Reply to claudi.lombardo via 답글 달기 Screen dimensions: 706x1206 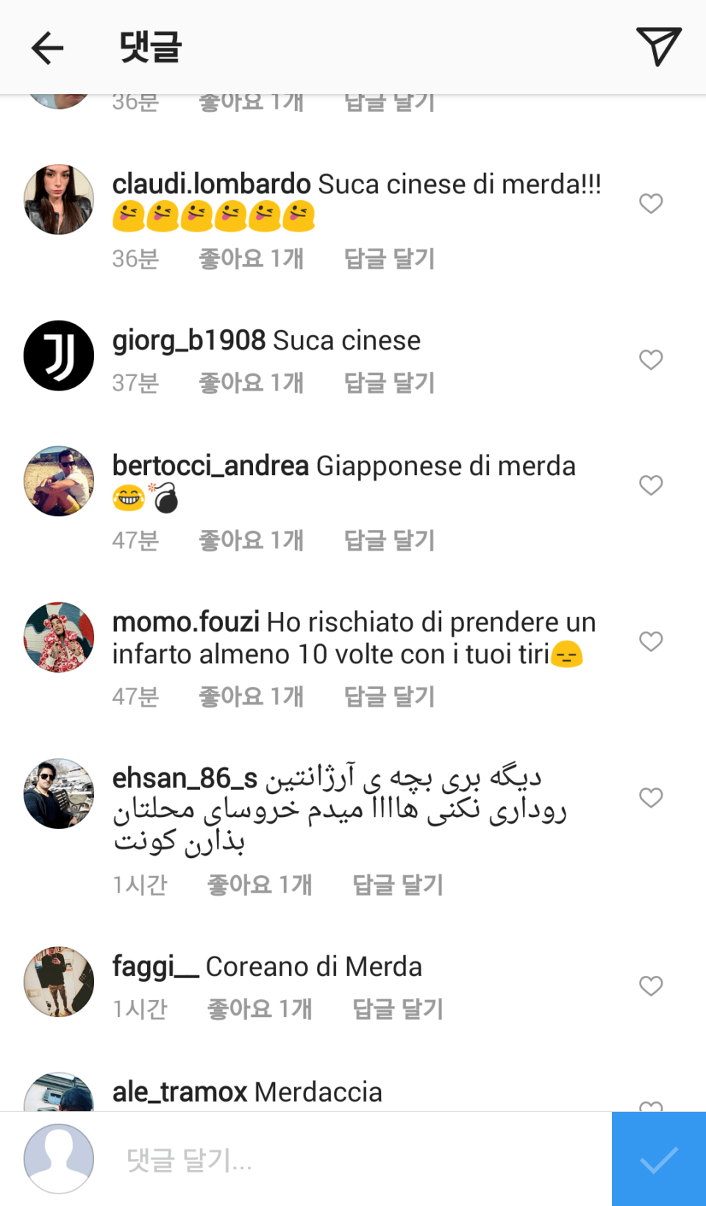click(390, 259)
